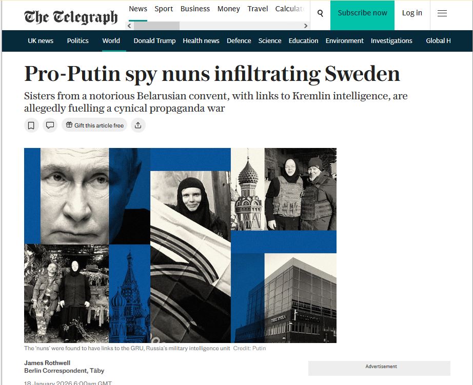Select the World section tab

click(111, 40)
